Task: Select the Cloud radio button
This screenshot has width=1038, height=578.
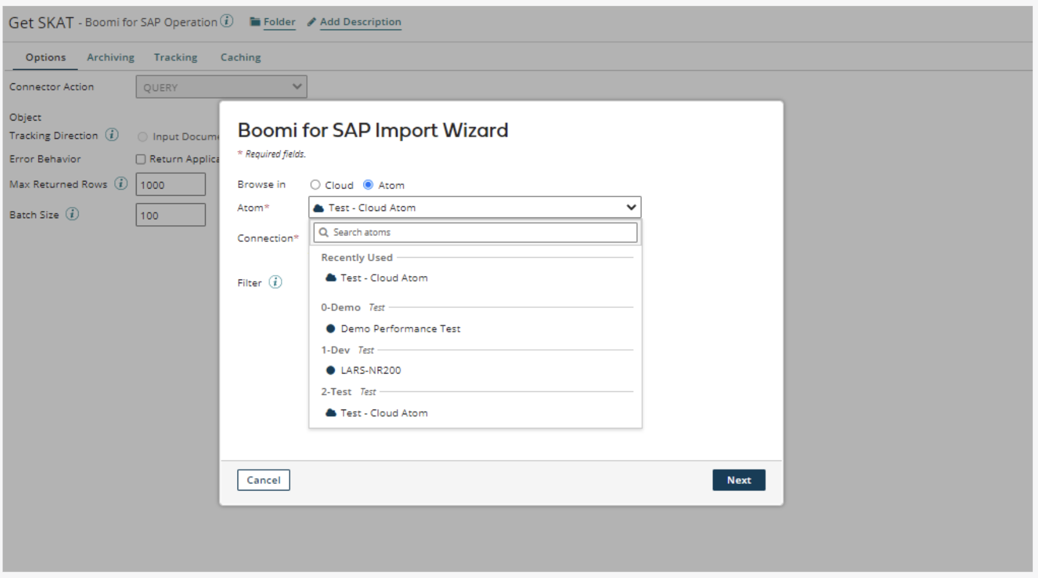Action: coord(316,185)
